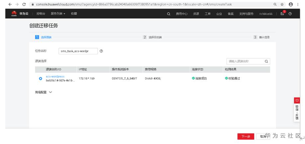Select ecs-wordpress source radio button
This screenshot has width=305, height=144.
pos(41,78)
